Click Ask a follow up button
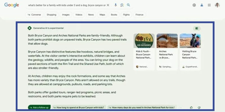The image size is (225, 112). pos(39,108)
